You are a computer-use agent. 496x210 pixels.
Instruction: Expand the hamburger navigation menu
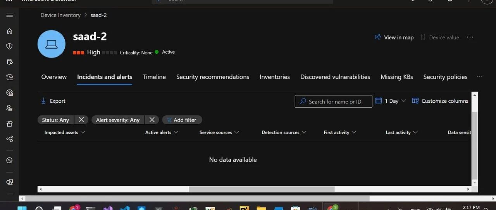pos(10,15)
